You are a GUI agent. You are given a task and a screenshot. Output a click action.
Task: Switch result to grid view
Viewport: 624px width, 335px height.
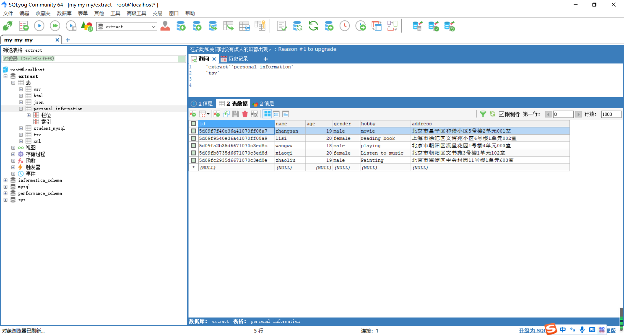point(267,114)
